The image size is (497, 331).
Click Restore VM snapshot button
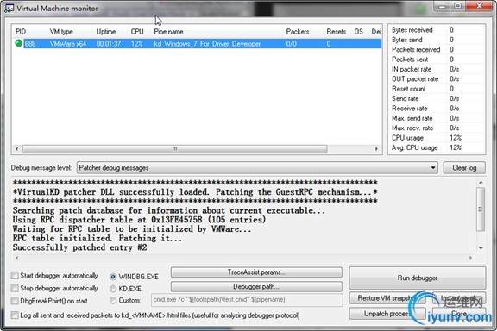click(x=387, y=298)
